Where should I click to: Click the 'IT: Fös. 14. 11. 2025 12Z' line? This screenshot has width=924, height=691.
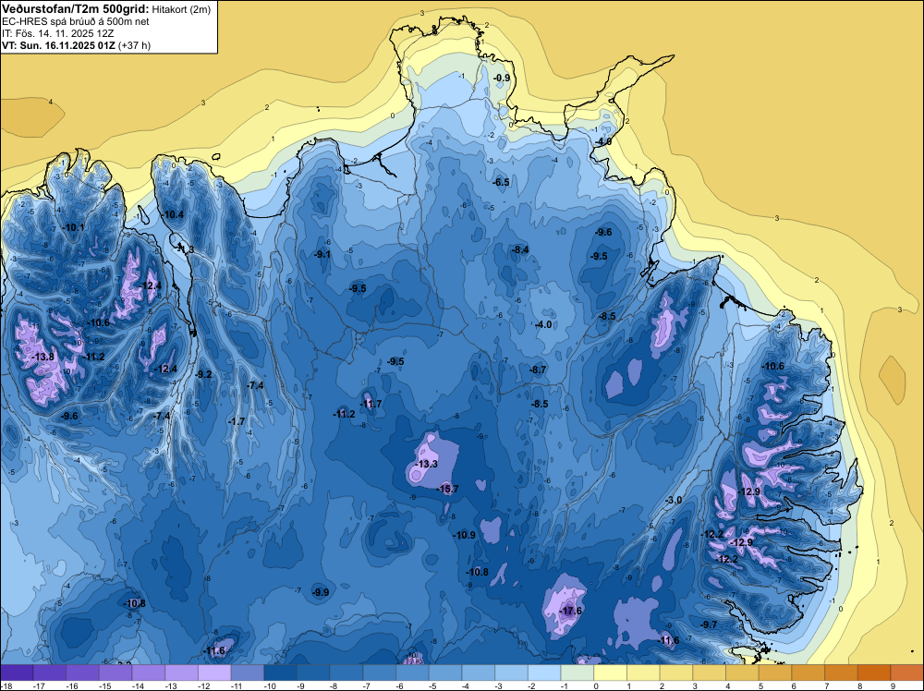(57, 33)
